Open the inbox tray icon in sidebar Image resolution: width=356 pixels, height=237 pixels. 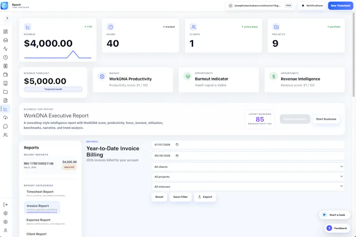click(5, 40)
